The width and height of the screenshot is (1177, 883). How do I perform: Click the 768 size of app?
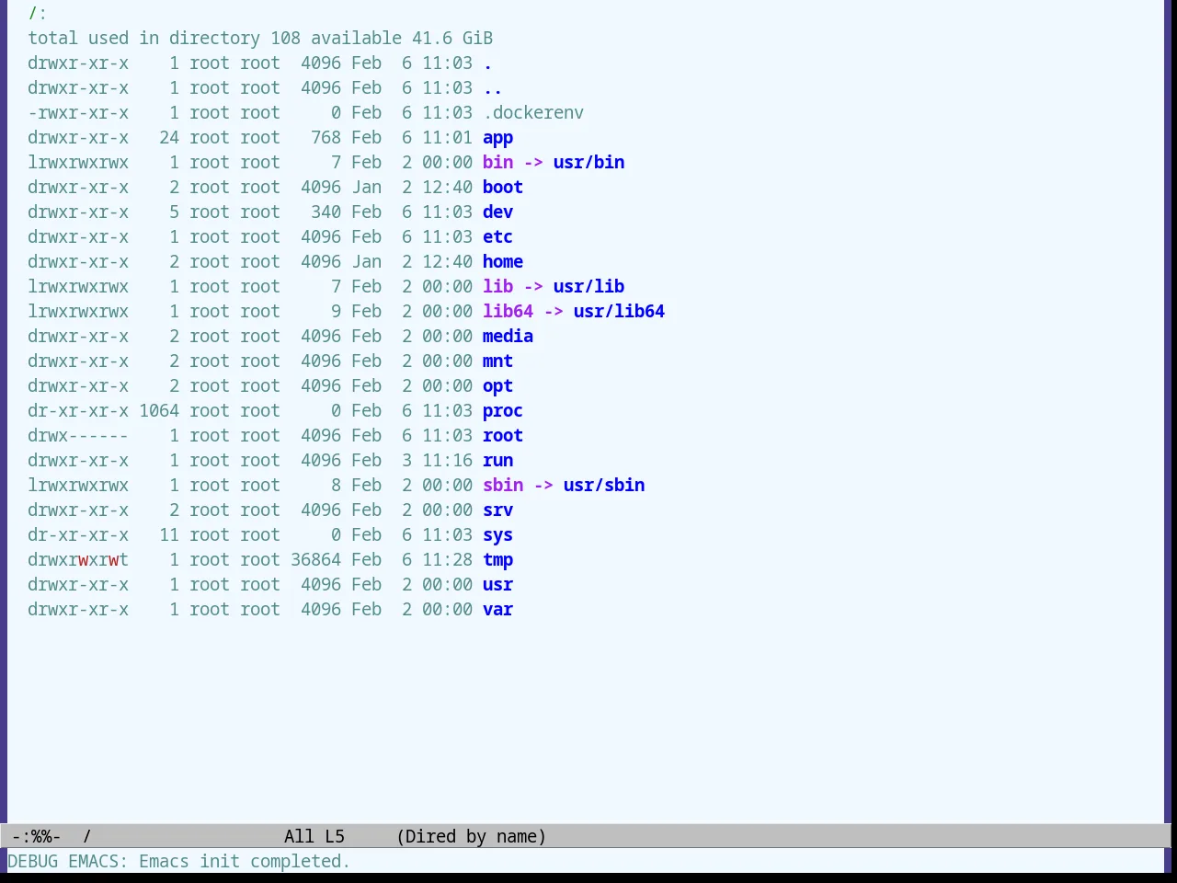pyautogui.click(x=326, y=138)
